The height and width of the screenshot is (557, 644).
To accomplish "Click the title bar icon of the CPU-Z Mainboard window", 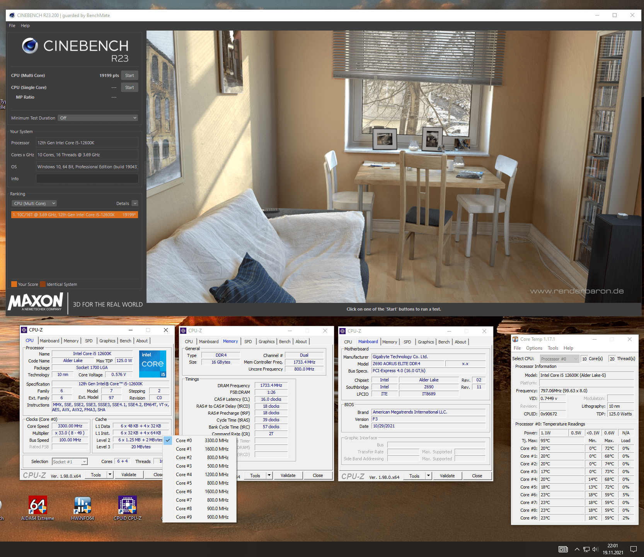I will point(342,331).
